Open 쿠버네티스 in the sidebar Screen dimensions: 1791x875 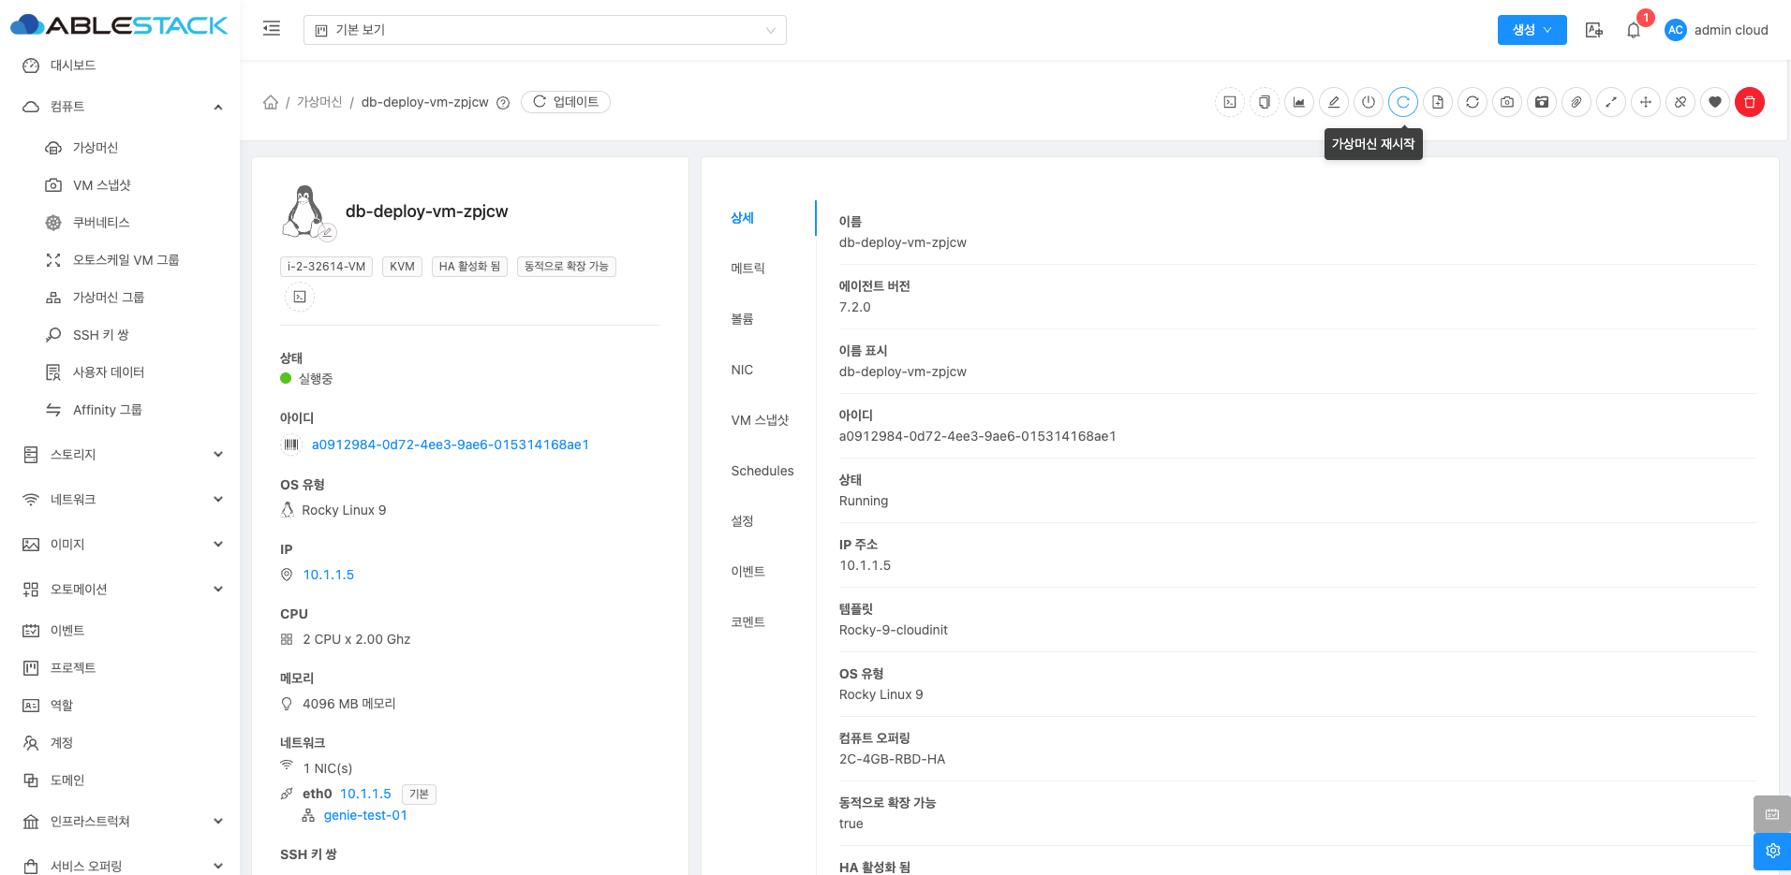101,223
